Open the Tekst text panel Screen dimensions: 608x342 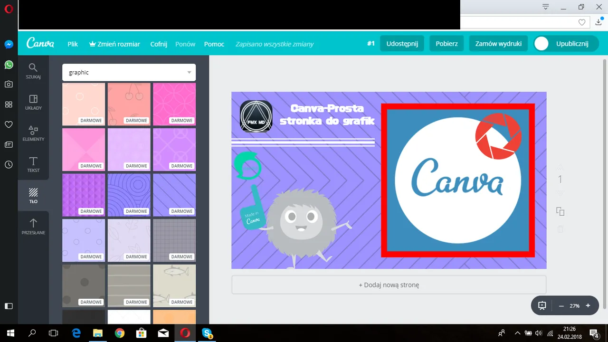[x=33, y=164]
